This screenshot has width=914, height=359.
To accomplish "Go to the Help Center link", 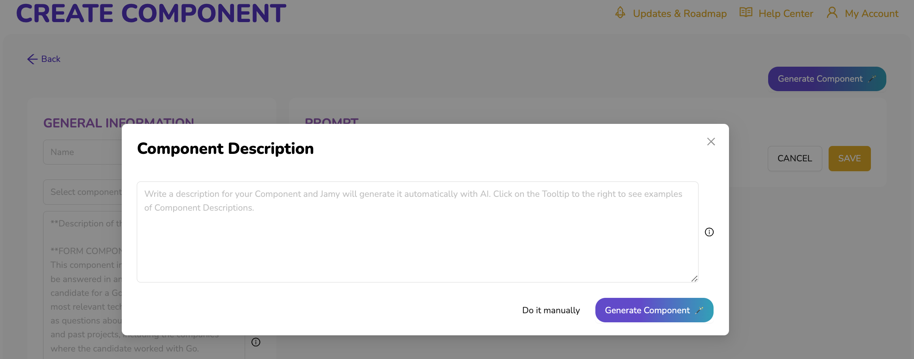I will click(786, 14).
